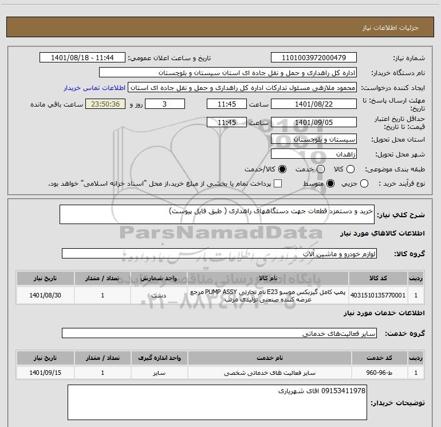Choose the جزیی purchase type radio
Screen dimensions: 441x427
[x=364, y=183]
